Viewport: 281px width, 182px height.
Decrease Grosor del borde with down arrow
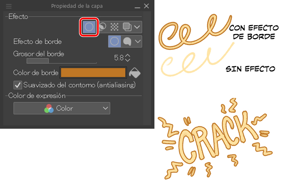(x=128, y=60)
